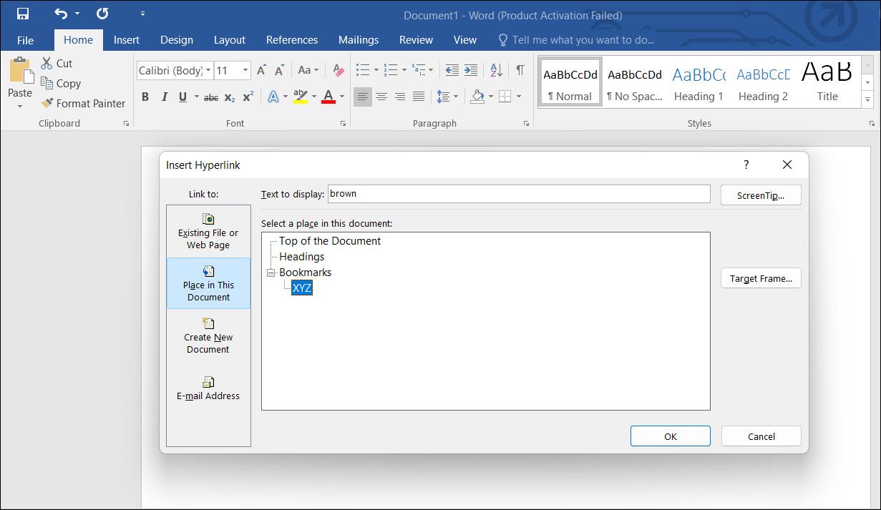The height and width of the screenshot is (510, 881).
Task: Toggle Superscript formatting
Action: (x=248, y=97)
